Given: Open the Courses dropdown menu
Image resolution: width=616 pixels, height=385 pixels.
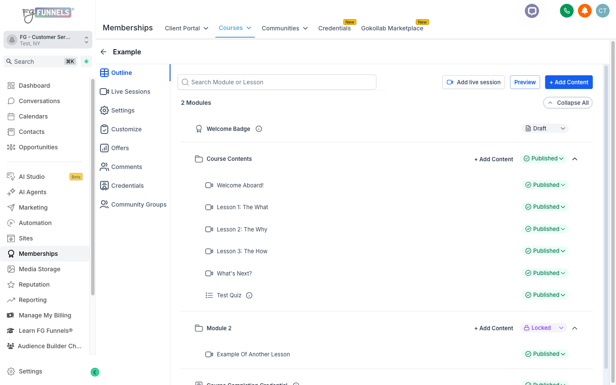Looking at the screenshot, I should click(x=235, y=28).
